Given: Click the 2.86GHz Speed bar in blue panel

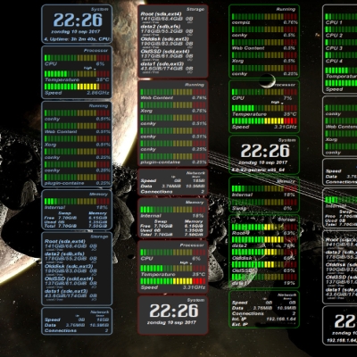Looking at the screenshot, I should [x=77, y=87].
